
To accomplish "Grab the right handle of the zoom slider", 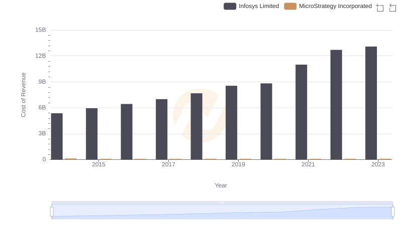I will coord(392,212).
